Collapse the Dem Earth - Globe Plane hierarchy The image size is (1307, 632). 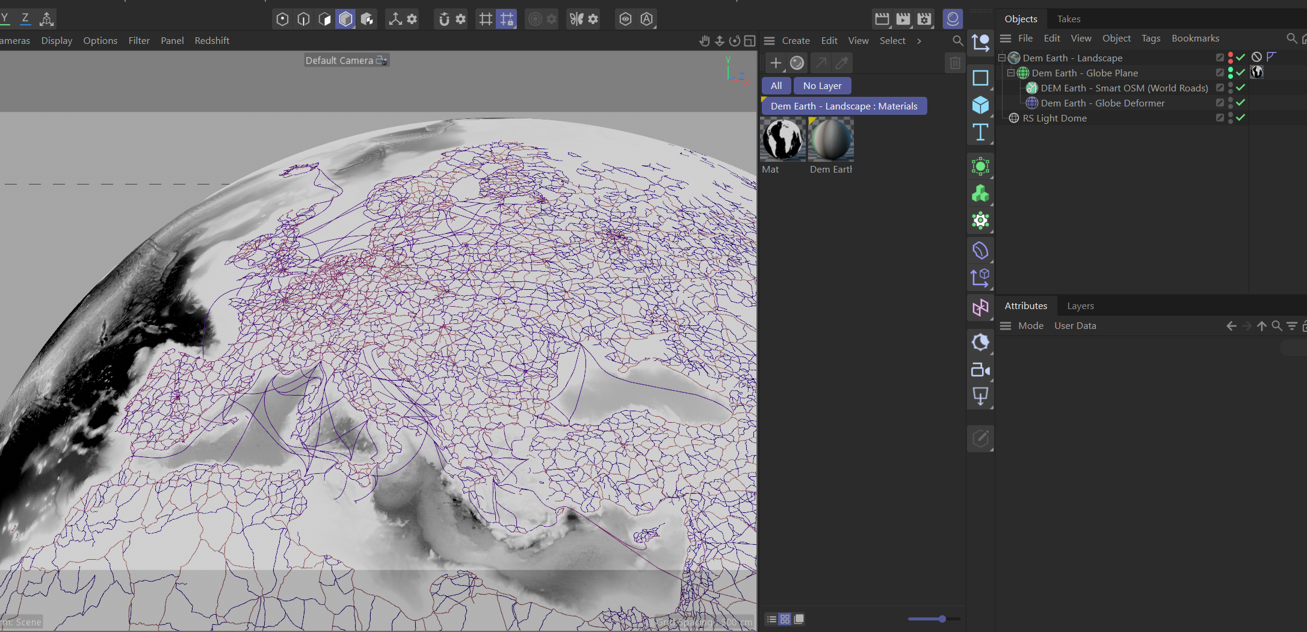tap(1011, 73)
